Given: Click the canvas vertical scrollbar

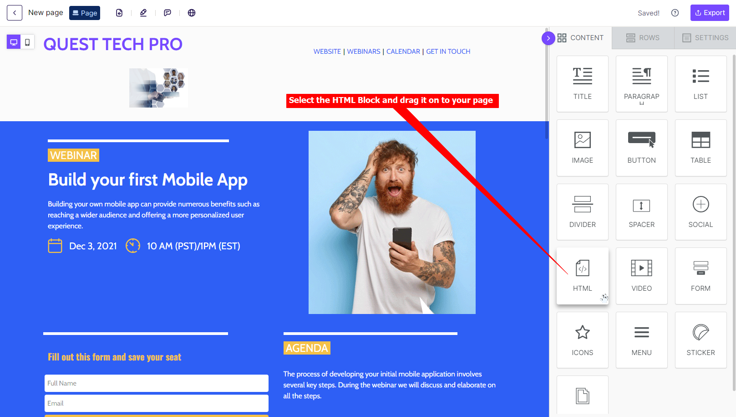Looking at the screenshot, I should (547, 83).
